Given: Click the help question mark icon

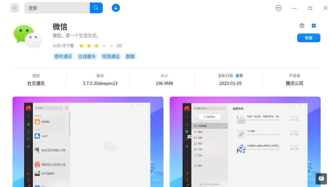Looking at the screenshot, I should pyautogui.click(x=302, y=26).
